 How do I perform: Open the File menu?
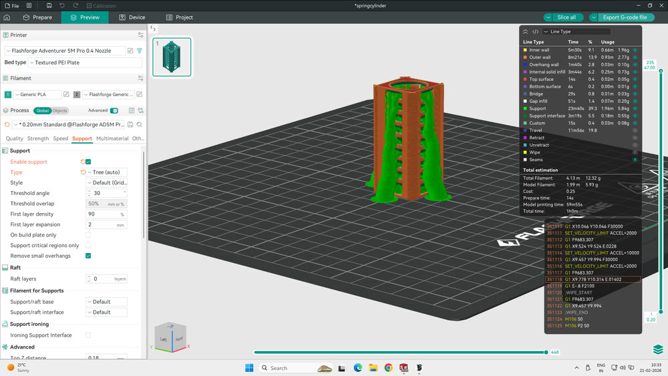point(12,6)
